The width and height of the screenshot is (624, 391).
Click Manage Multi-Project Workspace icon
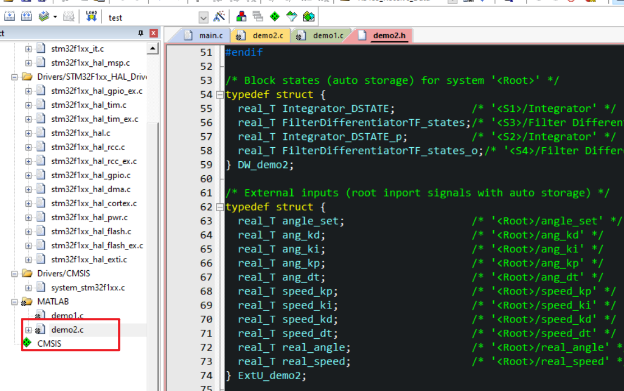[258, 16]
